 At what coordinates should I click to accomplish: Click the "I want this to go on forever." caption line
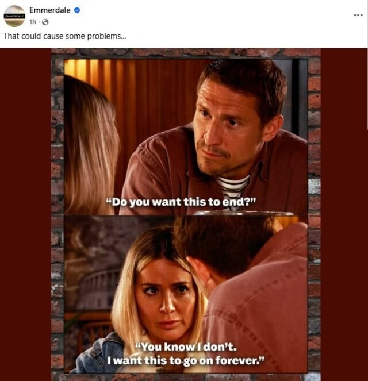pos(186,360)
